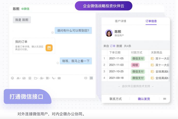Open the emoji picker in chat toolbar
Screen dimensions: 178x119
coord(12,78)
